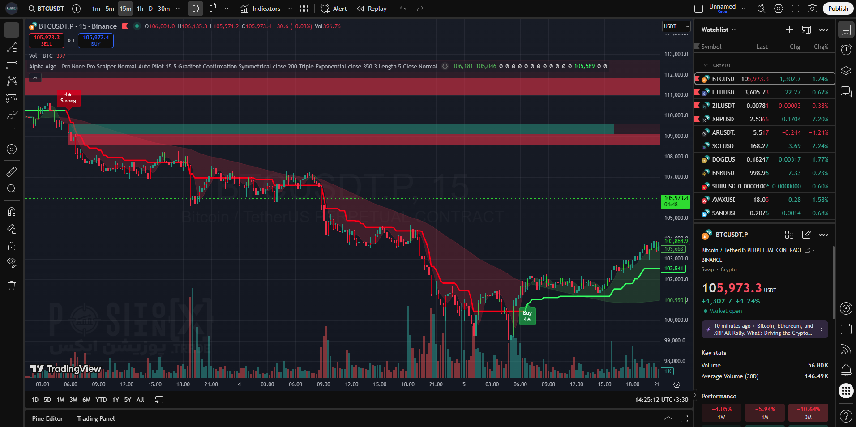Click the Measure ruler tool
Image resolution: width=856 pixels, height=427 pixels.
tap(12, 171)
